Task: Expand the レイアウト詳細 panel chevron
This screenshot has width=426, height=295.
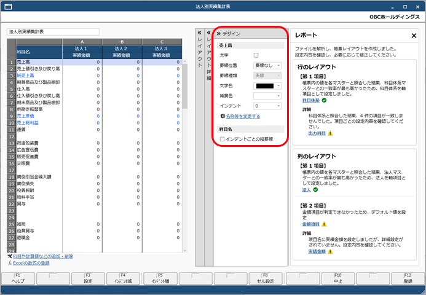Action: [x=208, y=33]
